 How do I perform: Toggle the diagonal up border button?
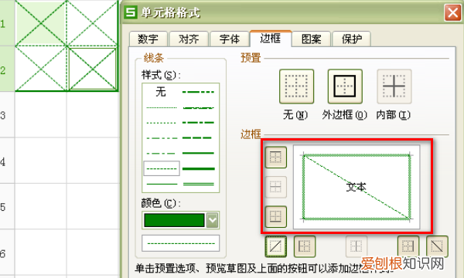point(276,246)
